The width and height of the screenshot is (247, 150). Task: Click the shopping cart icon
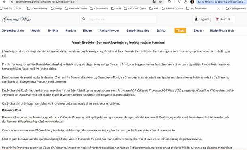click(x=217, y=19)
